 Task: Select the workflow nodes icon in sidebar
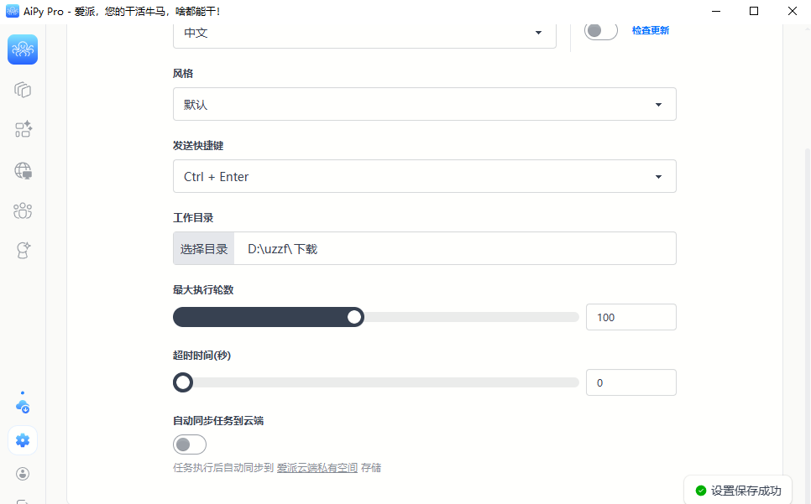coord(22,130)
